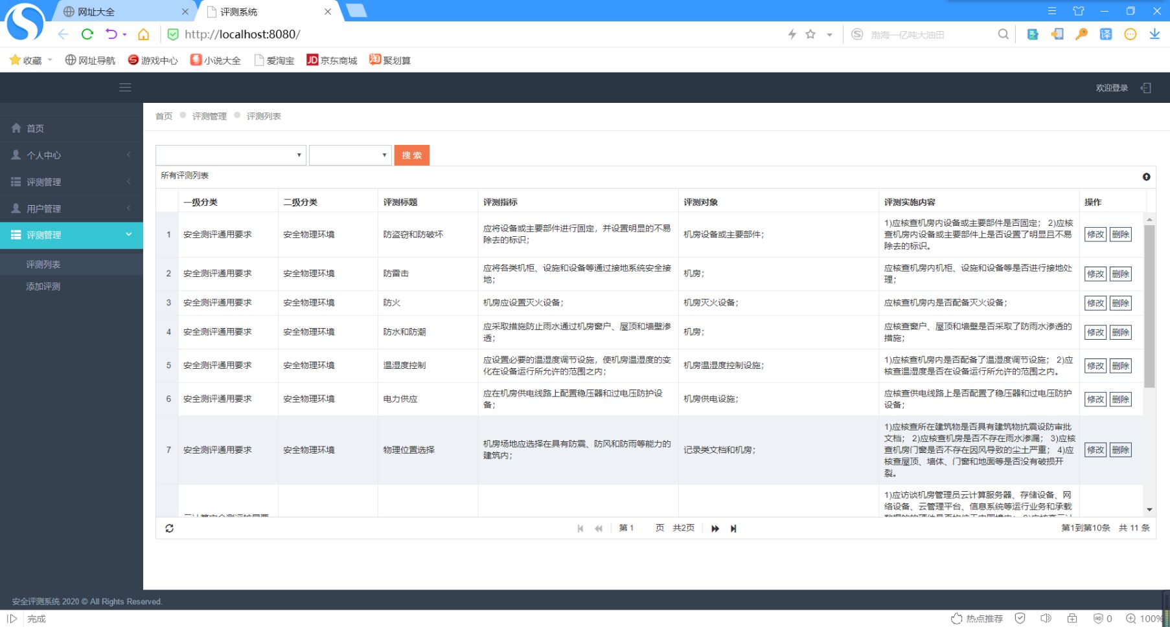Click the orange 搜索 button
Image resolution: width=1170 pixels, height=627 pixels.
click(412, 155)
